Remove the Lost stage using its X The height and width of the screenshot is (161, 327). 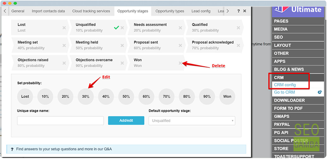click(x=64, y=28)
